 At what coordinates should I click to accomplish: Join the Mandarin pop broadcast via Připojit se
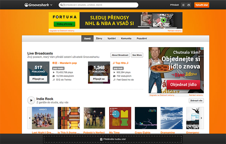[38, 79]
